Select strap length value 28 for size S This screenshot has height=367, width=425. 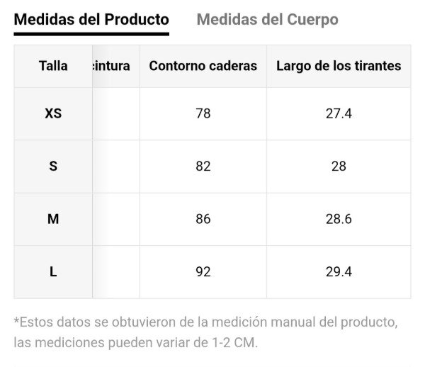coord(339,166)
